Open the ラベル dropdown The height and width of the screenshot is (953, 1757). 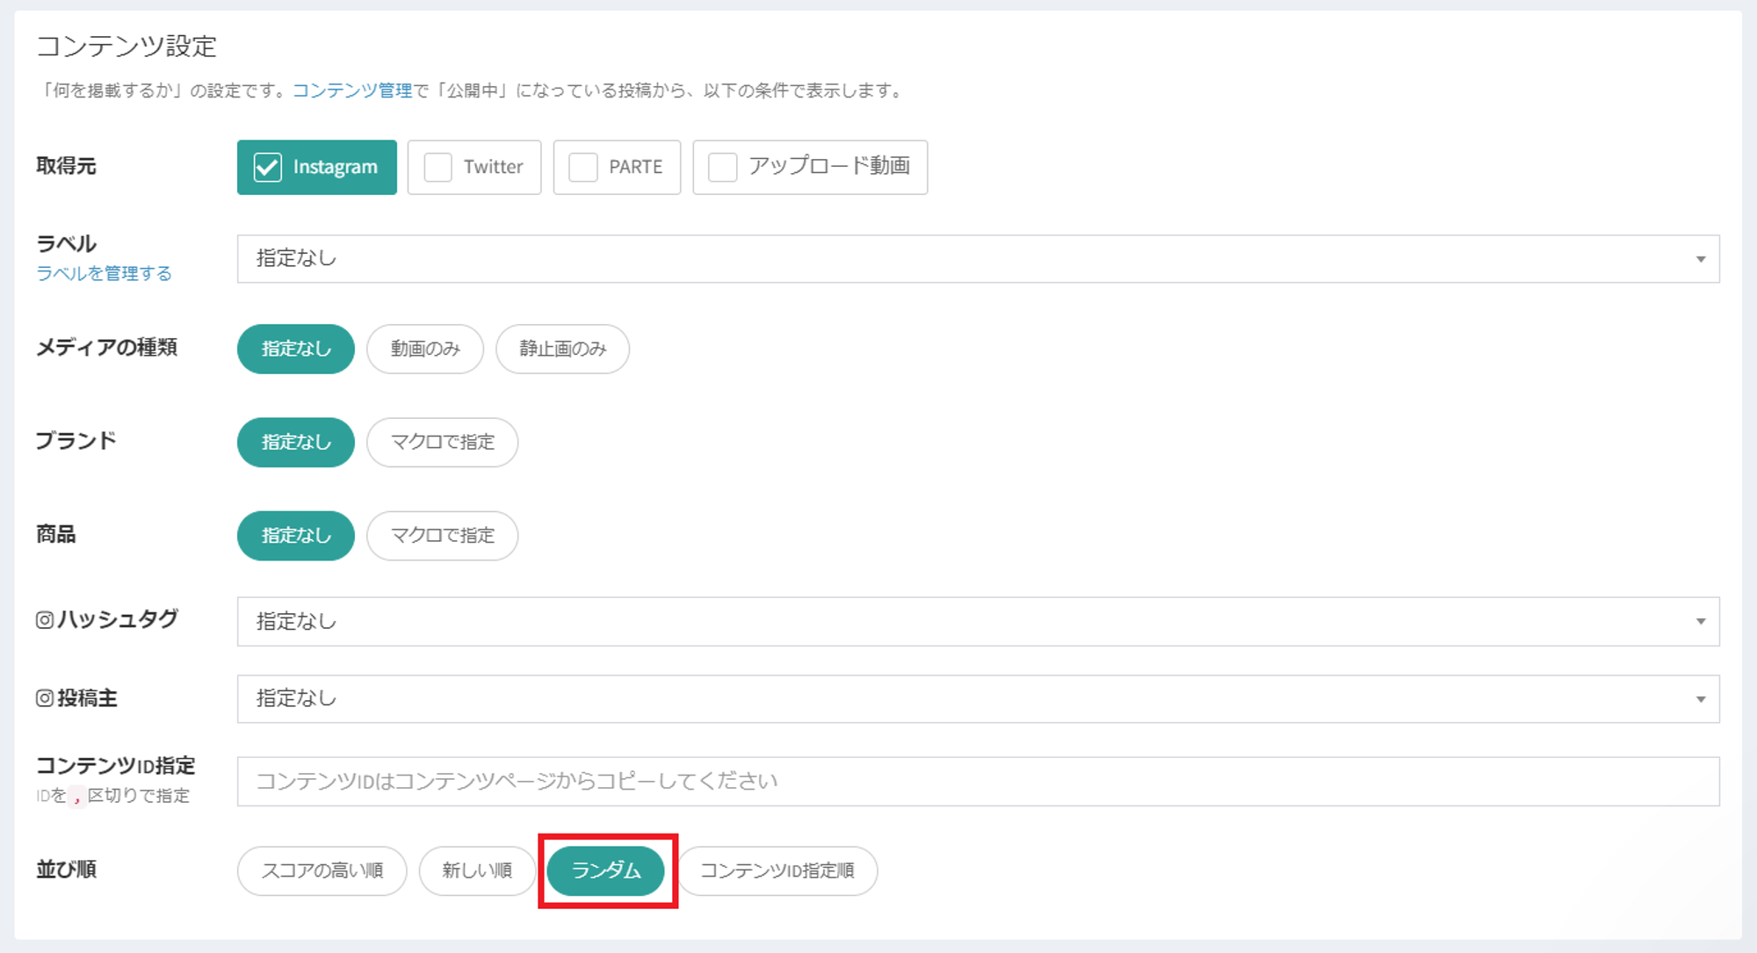(977, 258)
